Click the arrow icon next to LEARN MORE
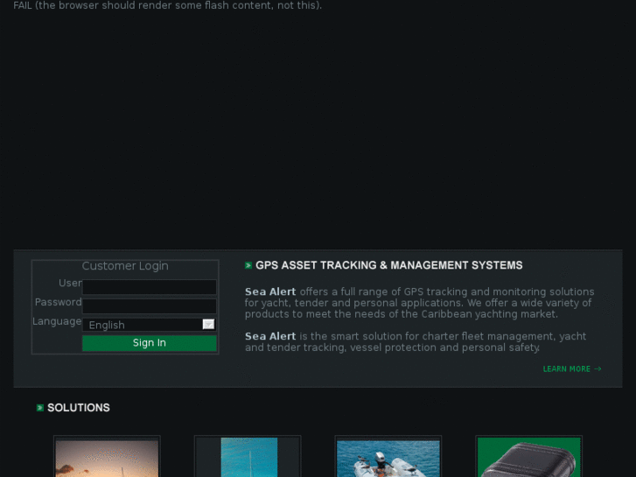The height and width of the screenshot is (477, 636). point(598,369)
